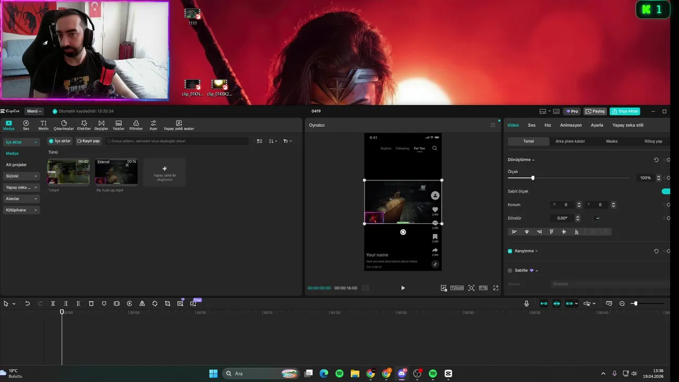Click the rotation dial next to Döndür
Screen dimensions: 679x382
point(597,218)
